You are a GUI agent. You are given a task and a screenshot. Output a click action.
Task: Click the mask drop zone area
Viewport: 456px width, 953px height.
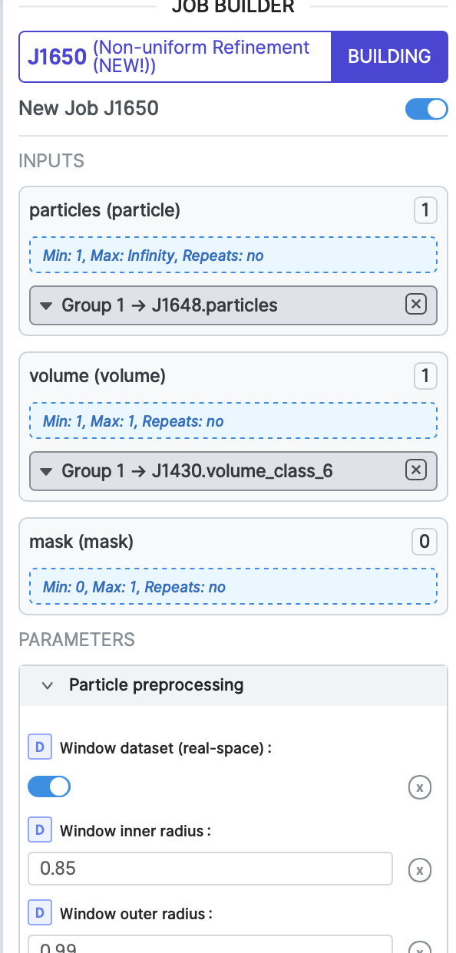233,587
